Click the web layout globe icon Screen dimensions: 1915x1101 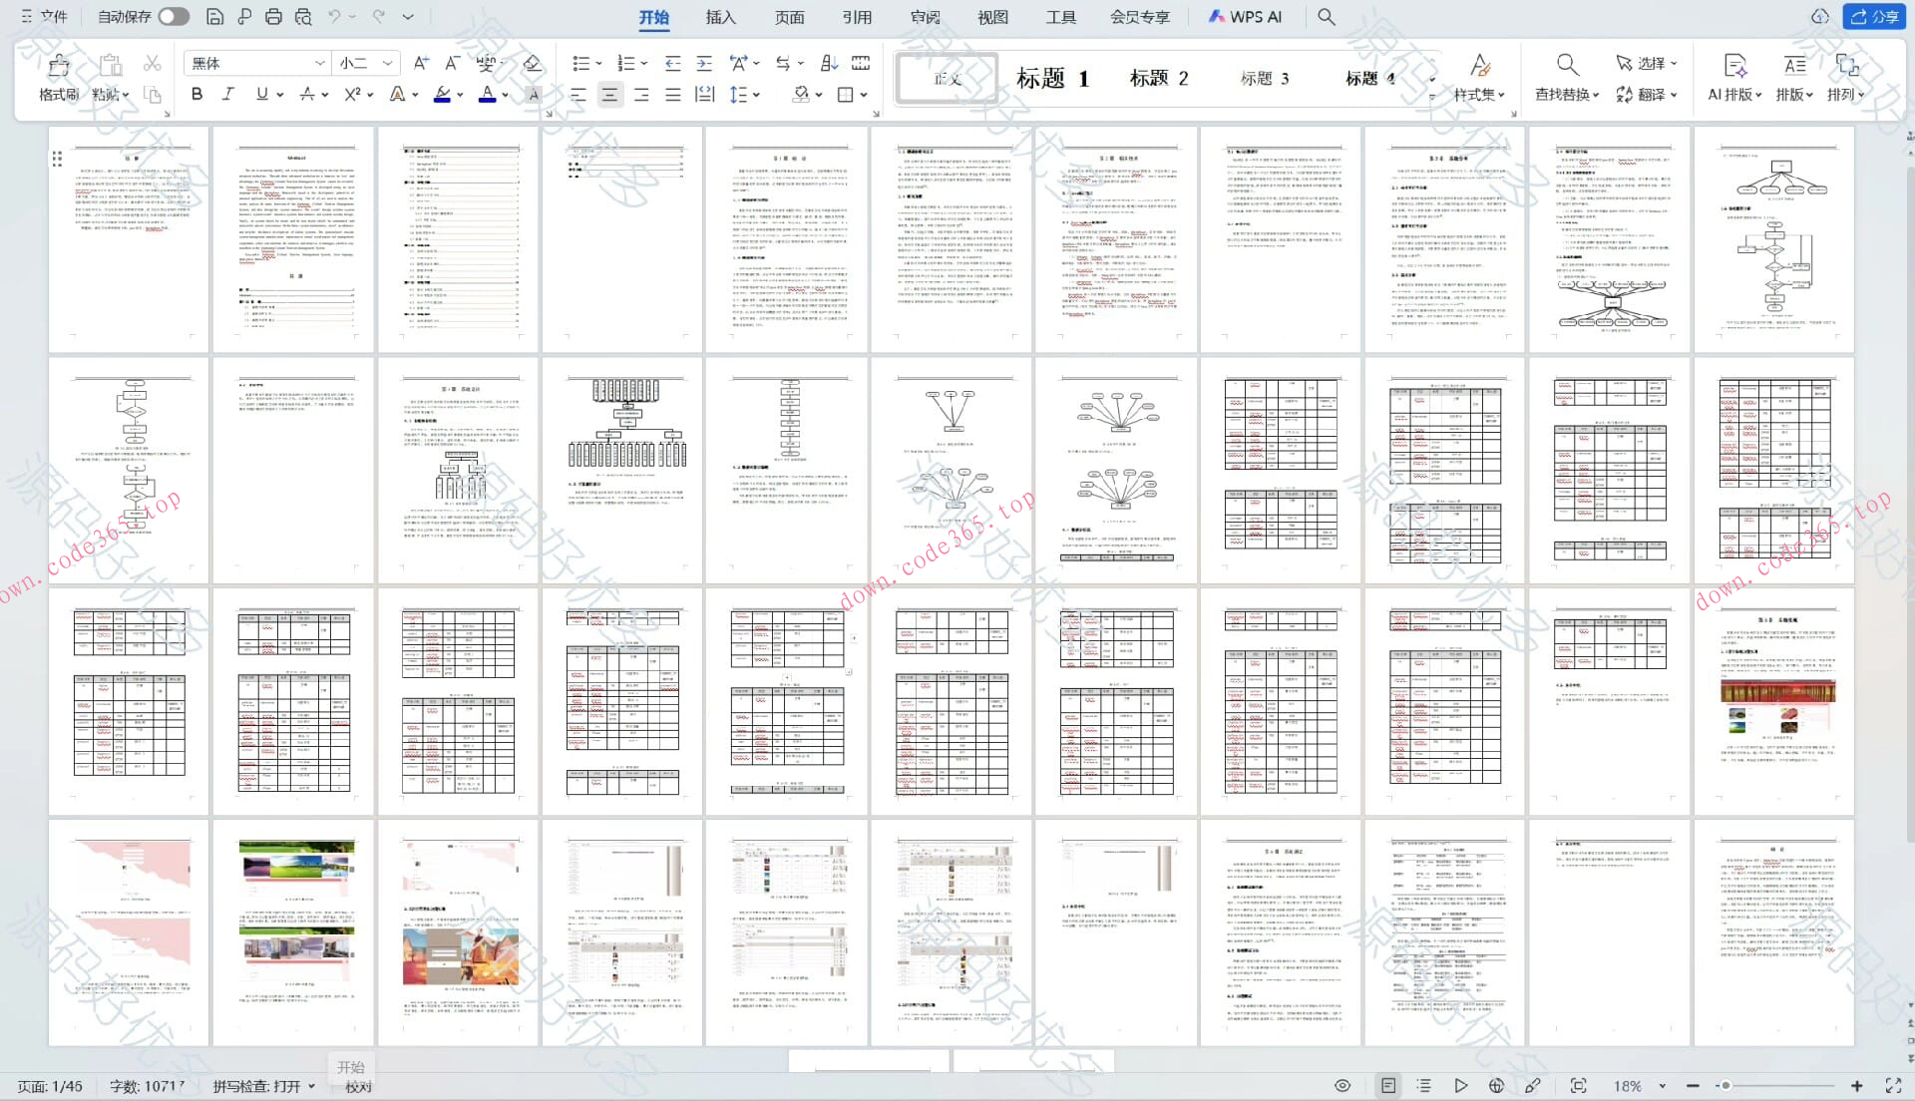[1496, 1086]
